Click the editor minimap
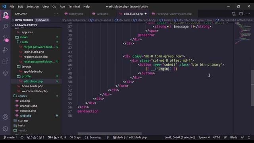This screenshot has width=254, height=143. 242,33
